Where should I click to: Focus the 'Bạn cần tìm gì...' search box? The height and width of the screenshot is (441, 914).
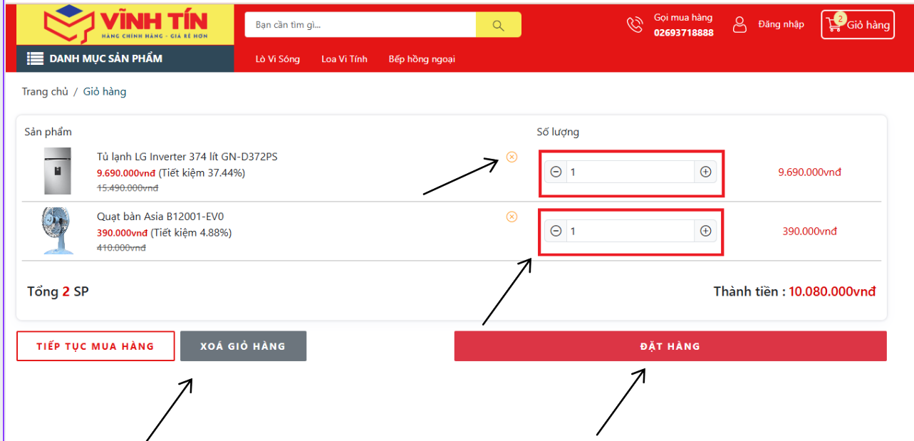(360, 25)
